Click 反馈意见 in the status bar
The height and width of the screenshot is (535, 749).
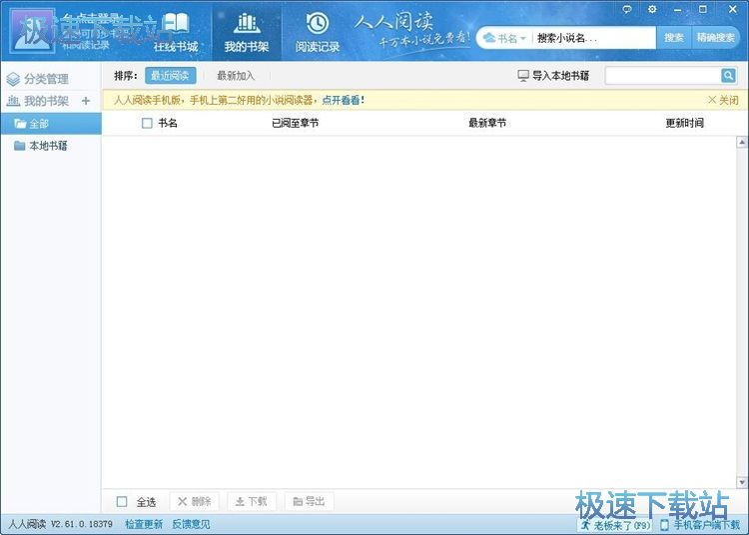coord(191,524)
